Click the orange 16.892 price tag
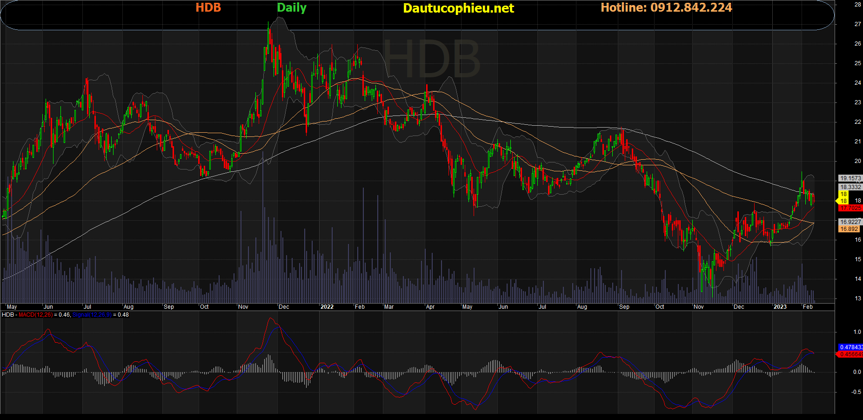Screen dimensions: 863x420 point(850,229)
